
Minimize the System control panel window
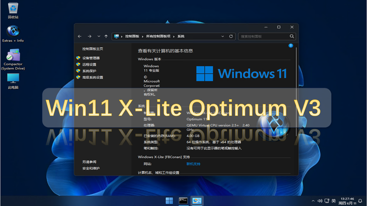click(266, 27)
